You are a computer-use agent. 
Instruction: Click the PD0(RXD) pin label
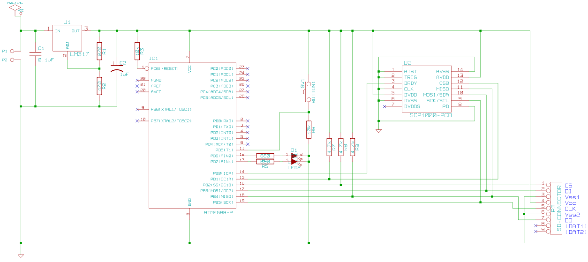pos(223,121)
